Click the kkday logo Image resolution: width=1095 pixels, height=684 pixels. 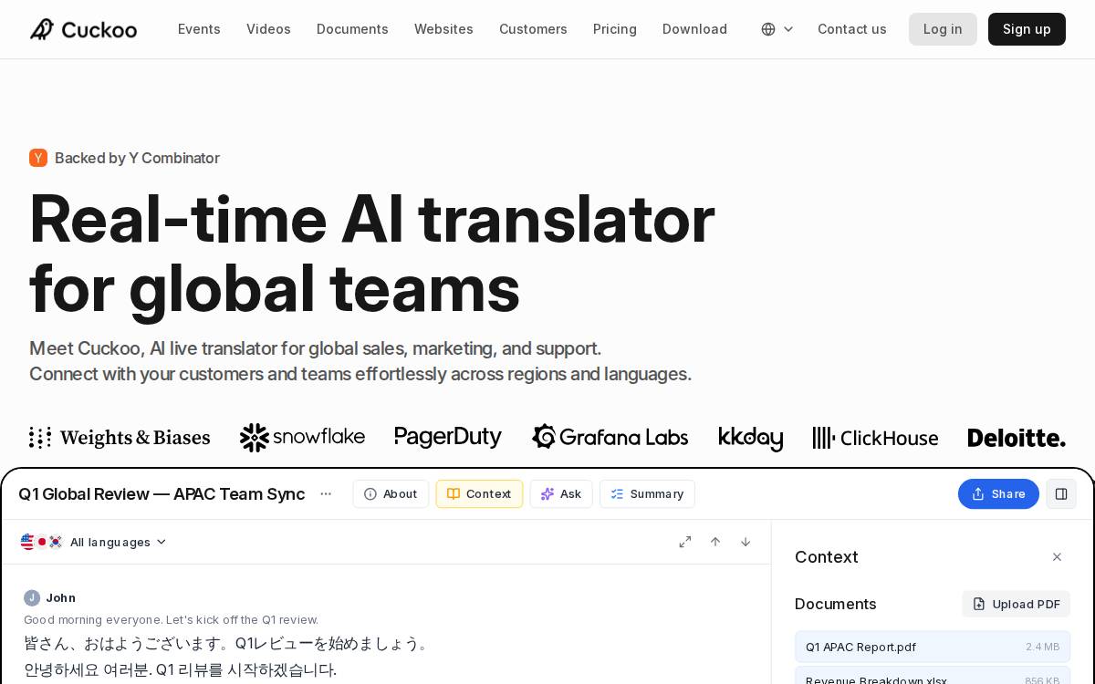tap(750, 439)
